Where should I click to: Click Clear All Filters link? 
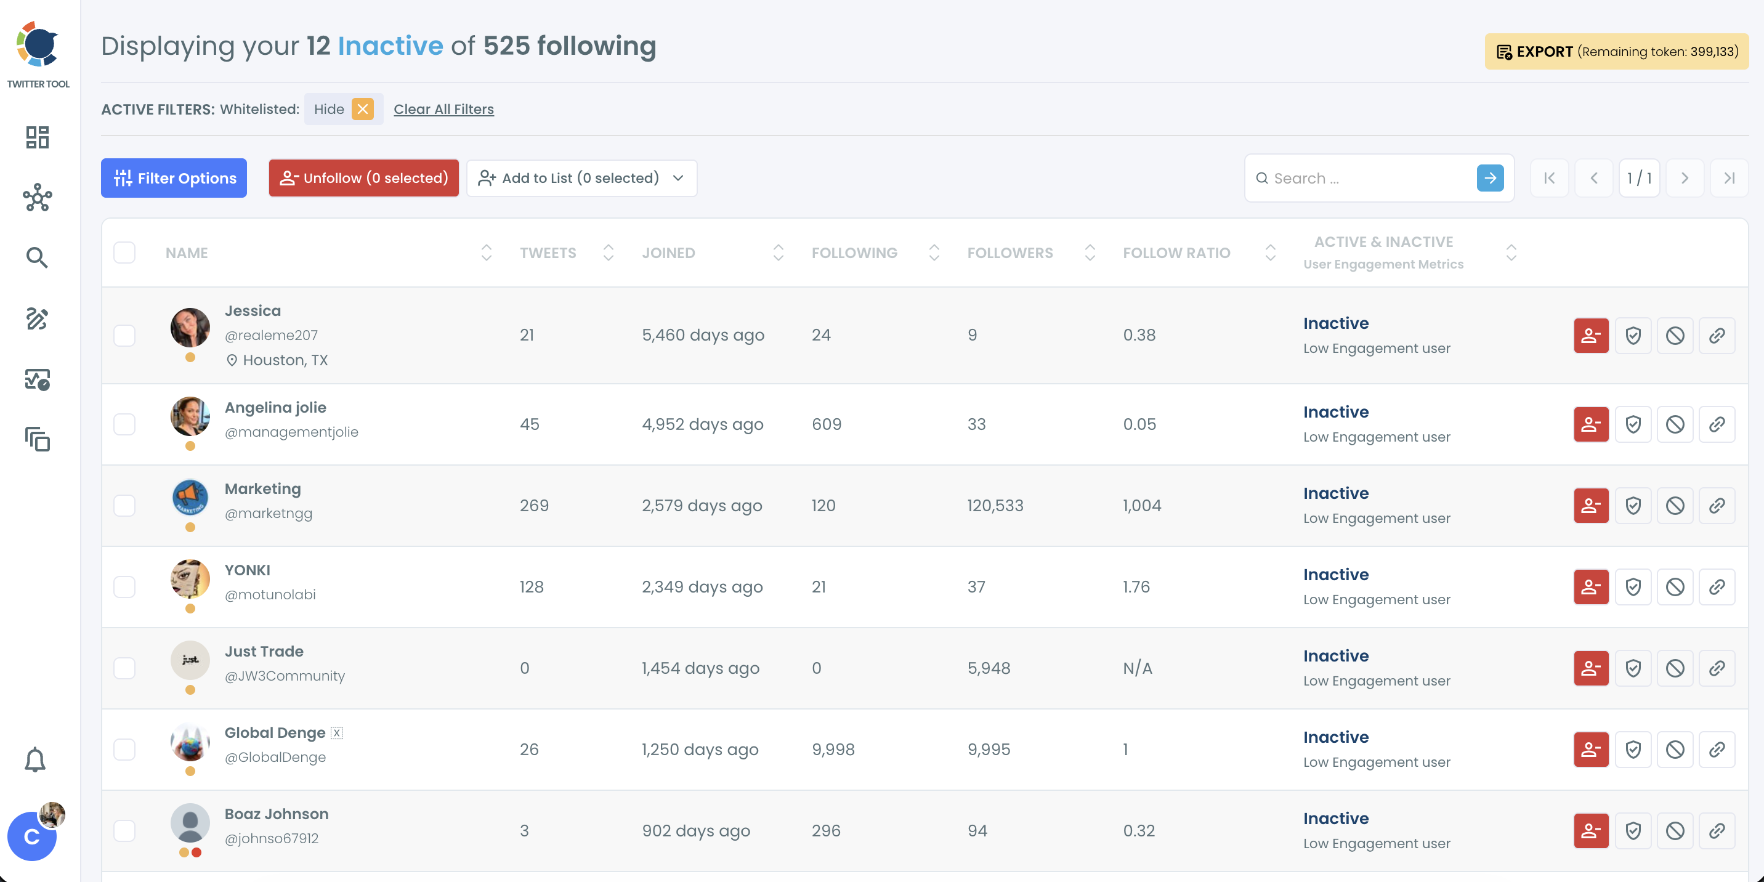click(x=443, y=109)
